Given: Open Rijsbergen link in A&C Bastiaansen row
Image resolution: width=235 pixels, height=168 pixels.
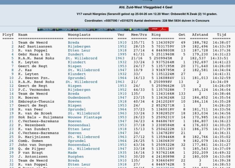Looking at the screenshot, I should point(79,47).
